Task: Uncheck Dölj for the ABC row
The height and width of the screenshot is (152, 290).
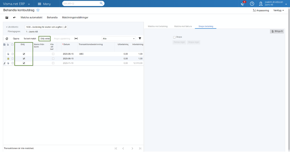Action: tap(24, 54)
